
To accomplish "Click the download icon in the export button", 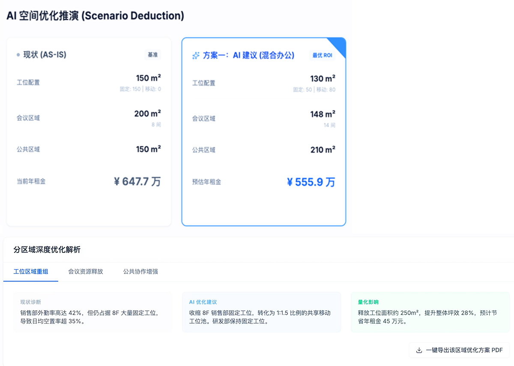I will tap(419, 350).
